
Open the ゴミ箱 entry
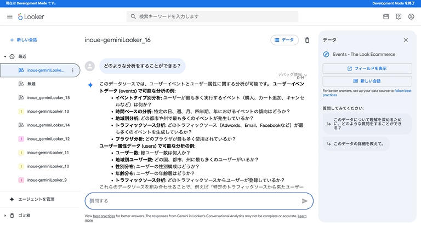click(x=24, y=216)
